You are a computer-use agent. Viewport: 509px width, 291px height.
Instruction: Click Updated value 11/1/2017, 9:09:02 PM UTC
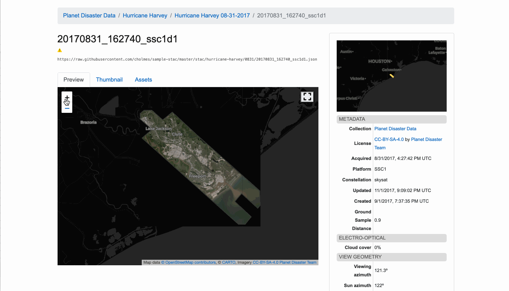click(403, 190)
